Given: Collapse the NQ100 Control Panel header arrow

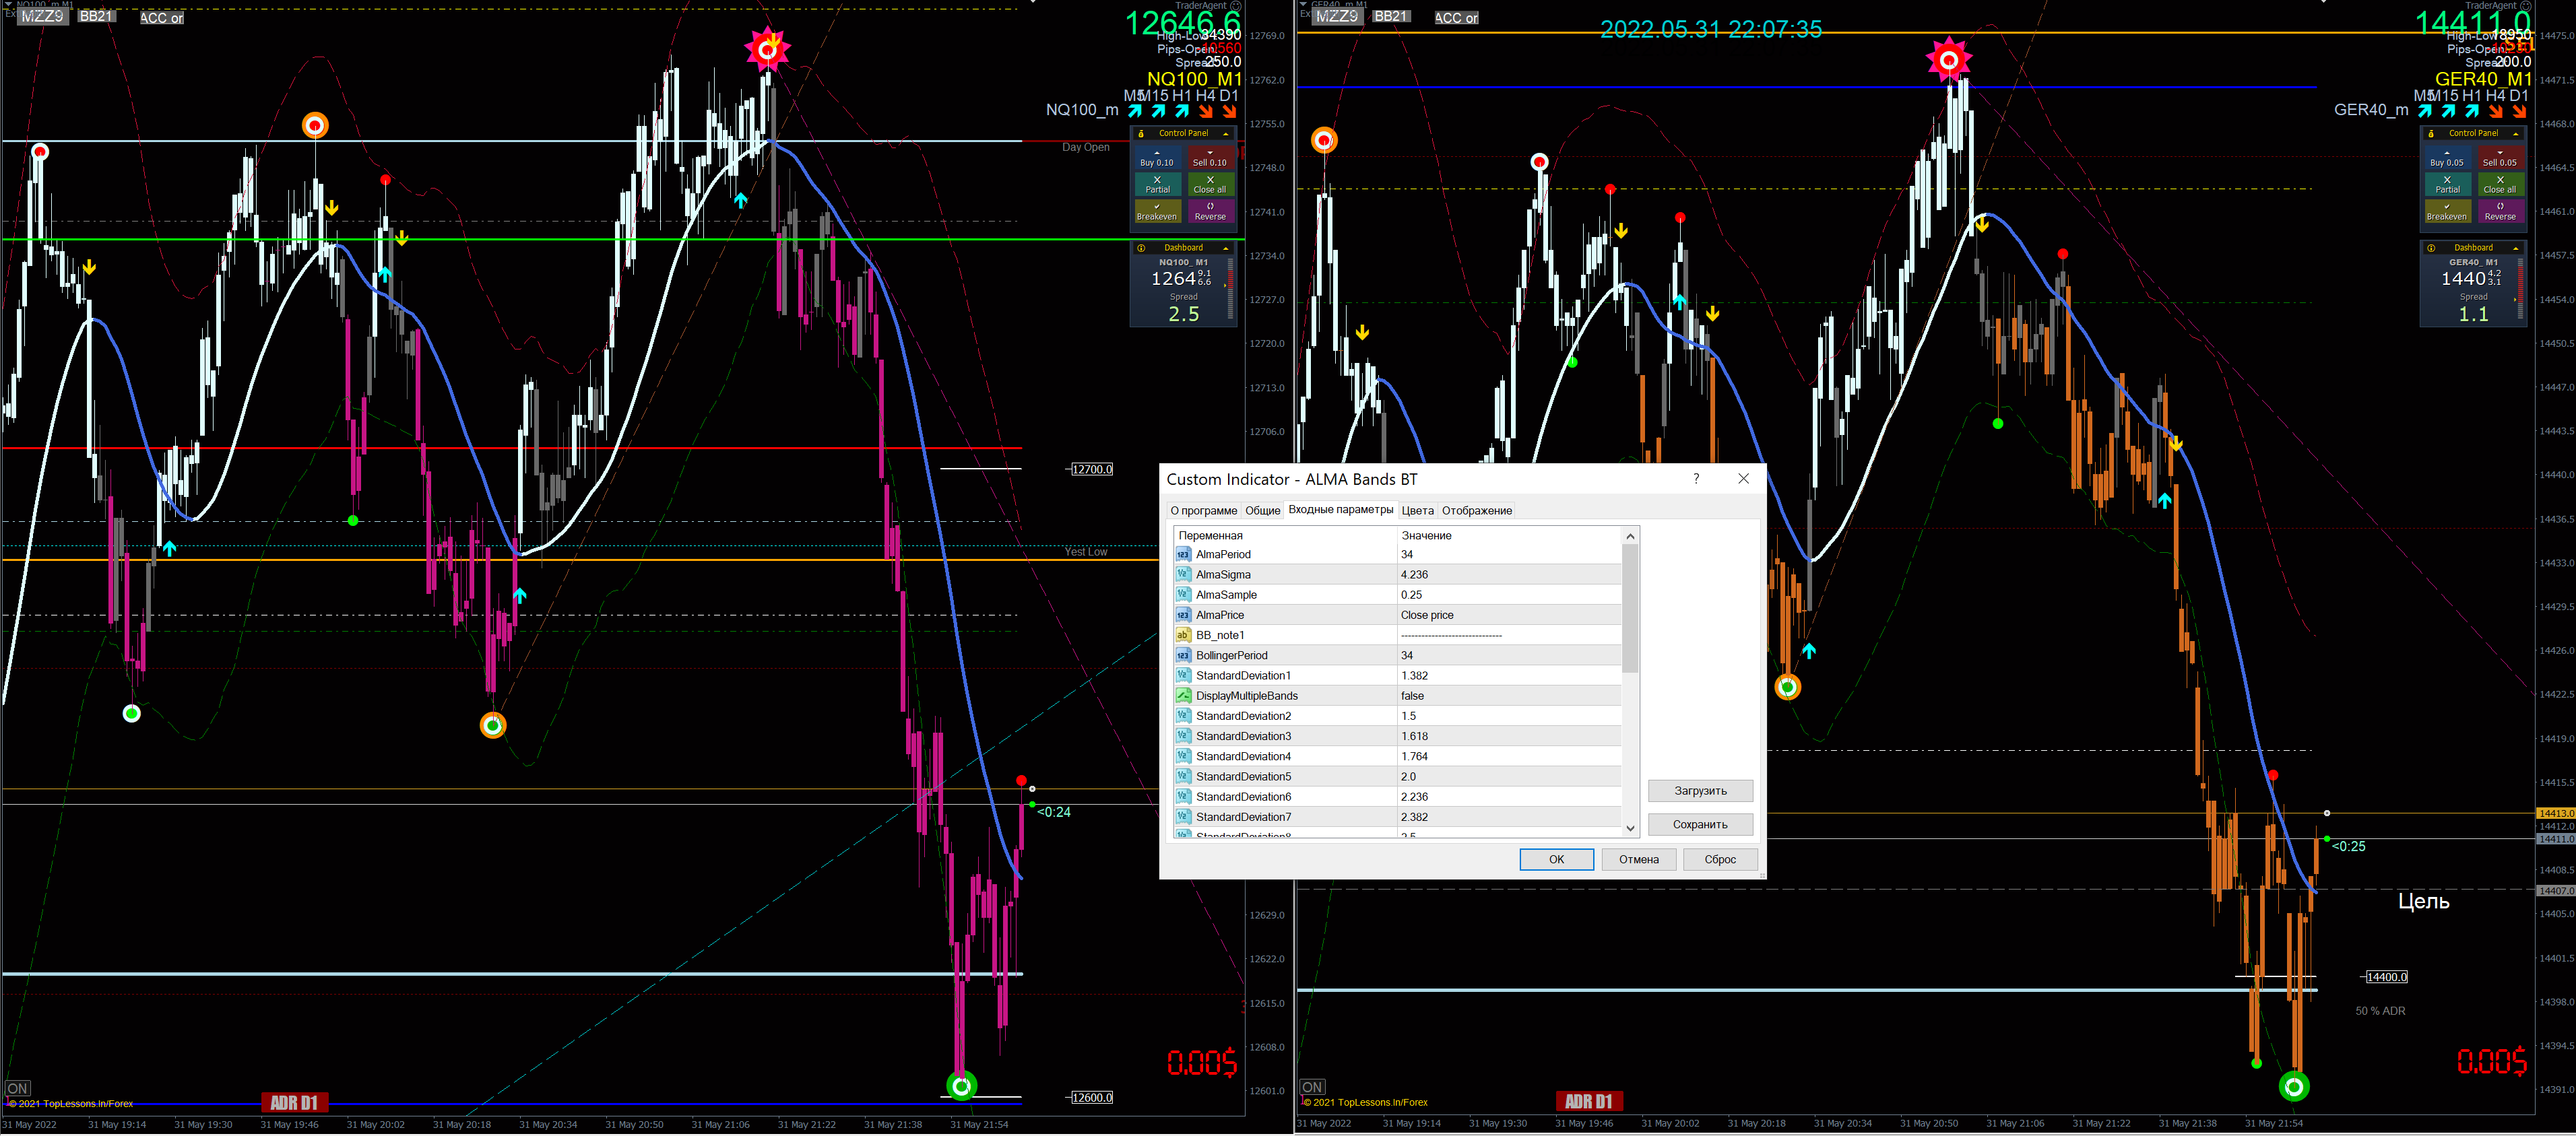Looking at the screenshot, I should click(1226, 133).
